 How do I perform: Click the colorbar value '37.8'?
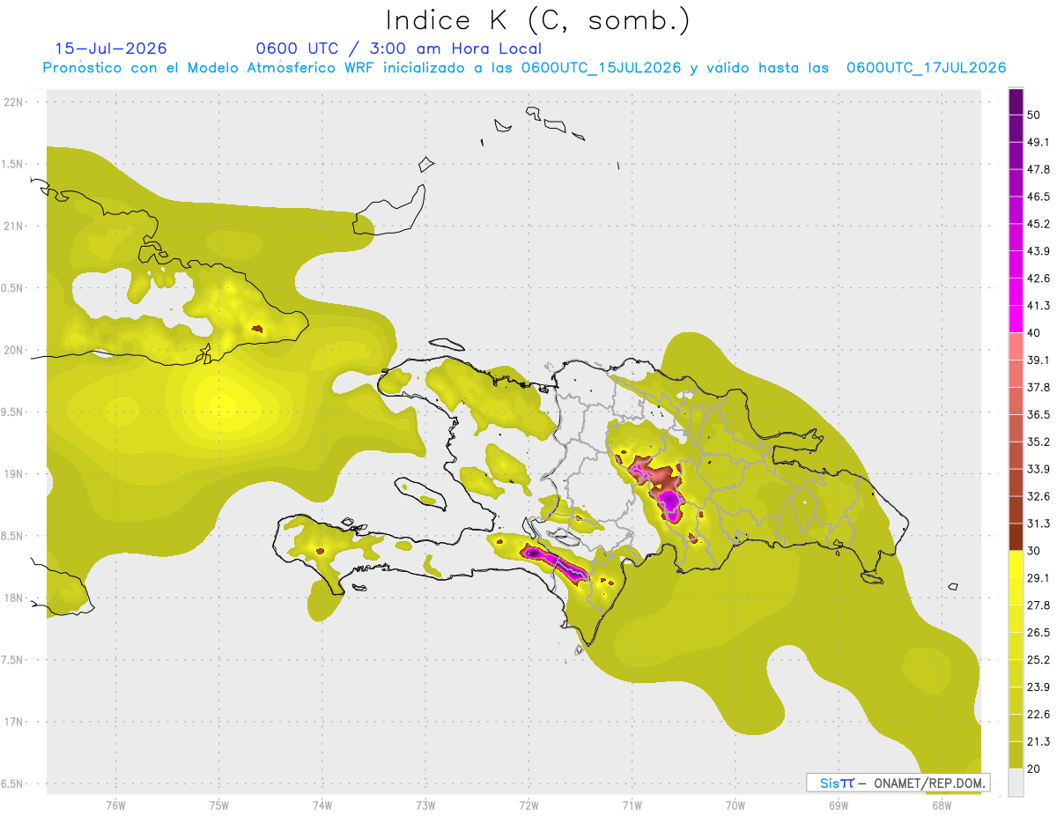click(x=1039, y=388)
